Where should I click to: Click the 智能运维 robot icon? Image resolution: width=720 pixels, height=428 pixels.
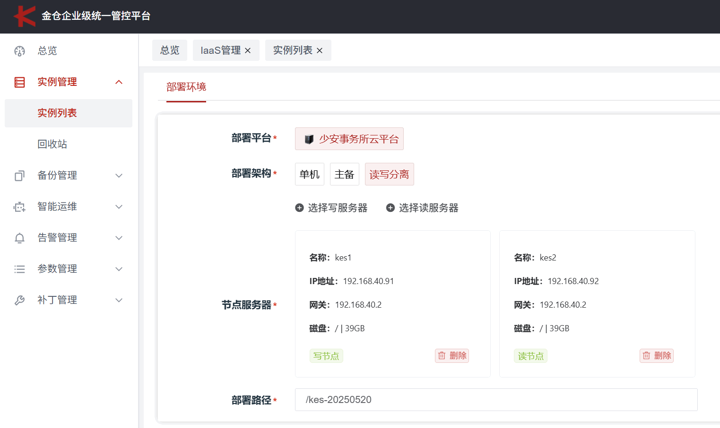pyautogui.click(x=19, y=207)
